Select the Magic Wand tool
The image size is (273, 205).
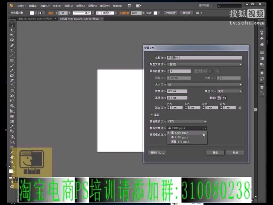12,35
